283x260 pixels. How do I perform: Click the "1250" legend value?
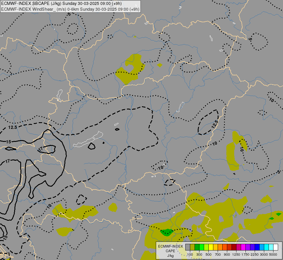236,255
